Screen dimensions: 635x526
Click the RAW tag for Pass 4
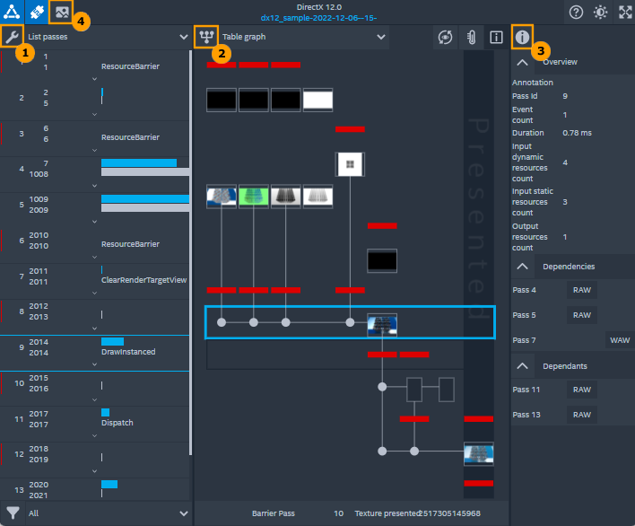tap(581, 290)
